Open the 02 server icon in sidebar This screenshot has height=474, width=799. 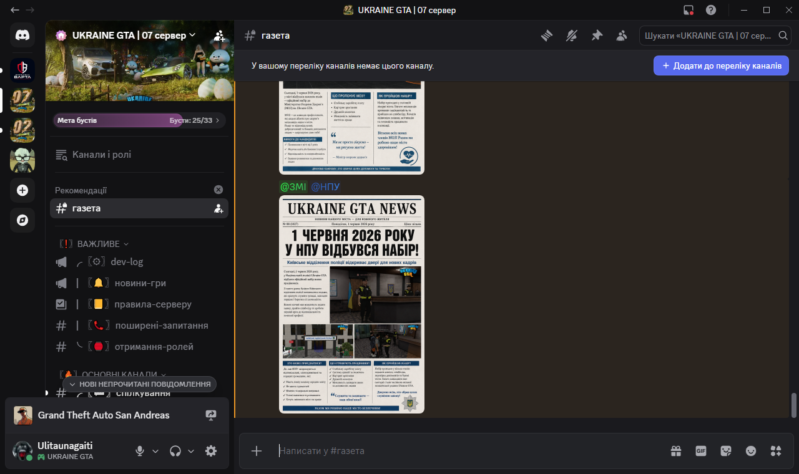coord(22,130)
